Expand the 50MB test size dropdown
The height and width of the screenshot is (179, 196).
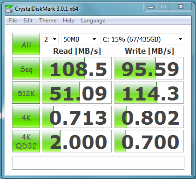(80, 39)
